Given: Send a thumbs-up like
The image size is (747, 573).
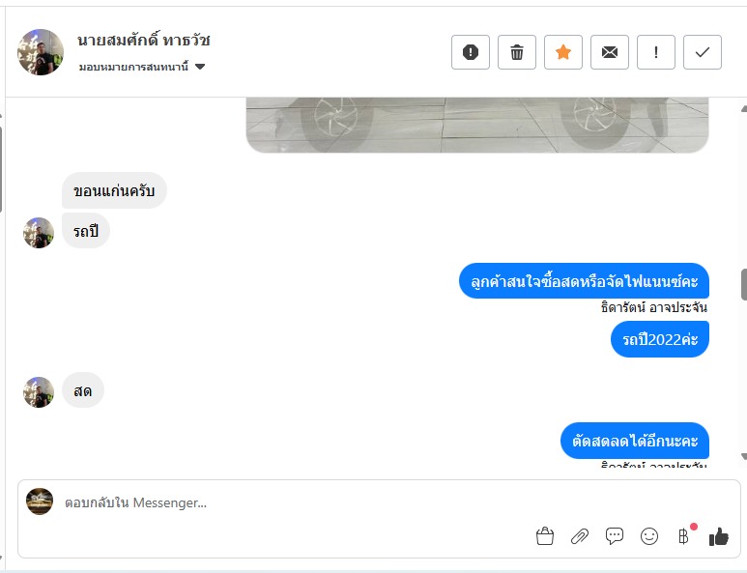Looking at the screenshot, I should pos(719,536).
